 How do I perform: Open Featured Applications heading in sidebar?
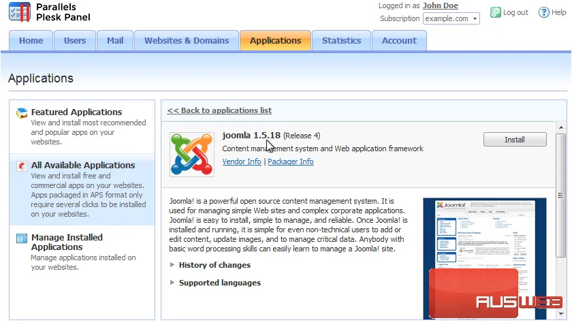click(76, 112)
